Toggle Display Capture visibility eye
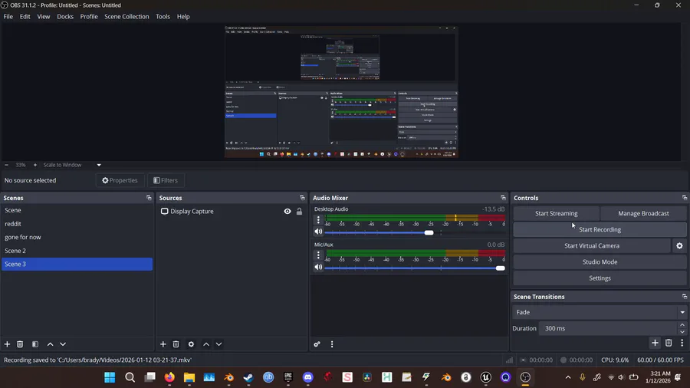 point(287,211)
